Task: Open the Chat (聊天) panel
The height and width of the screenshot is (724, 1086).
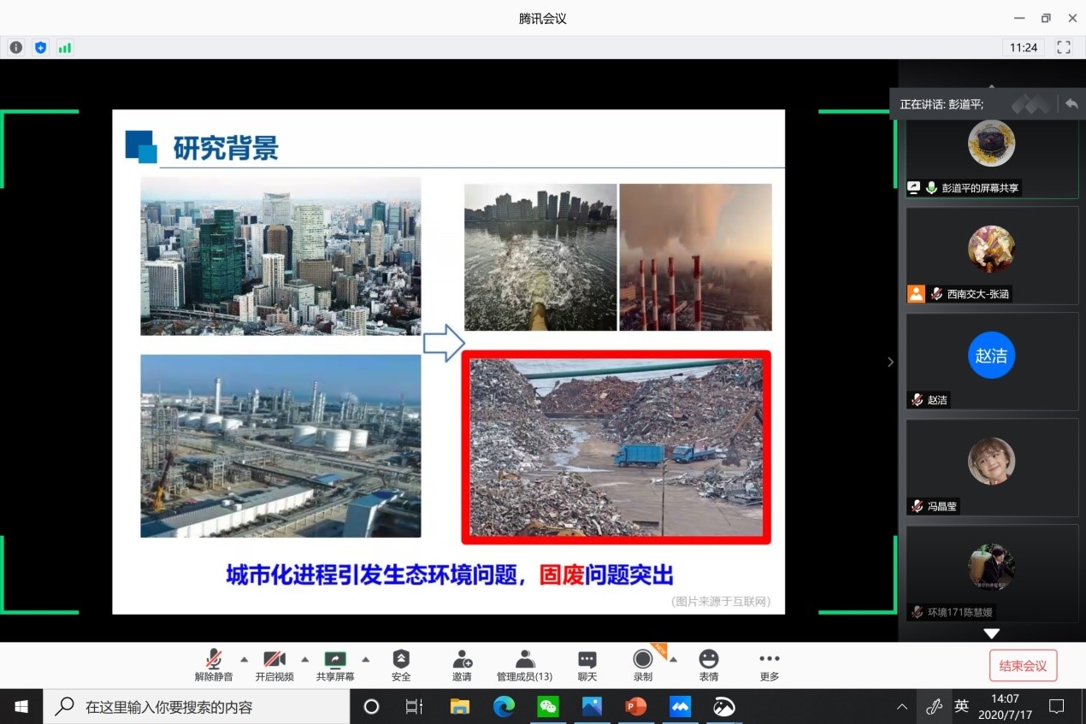Action: 587,664
